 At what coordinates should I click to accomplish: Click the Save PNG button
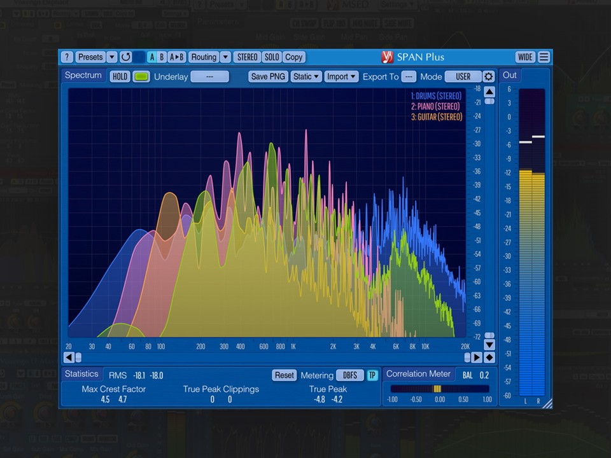point(268,77)
